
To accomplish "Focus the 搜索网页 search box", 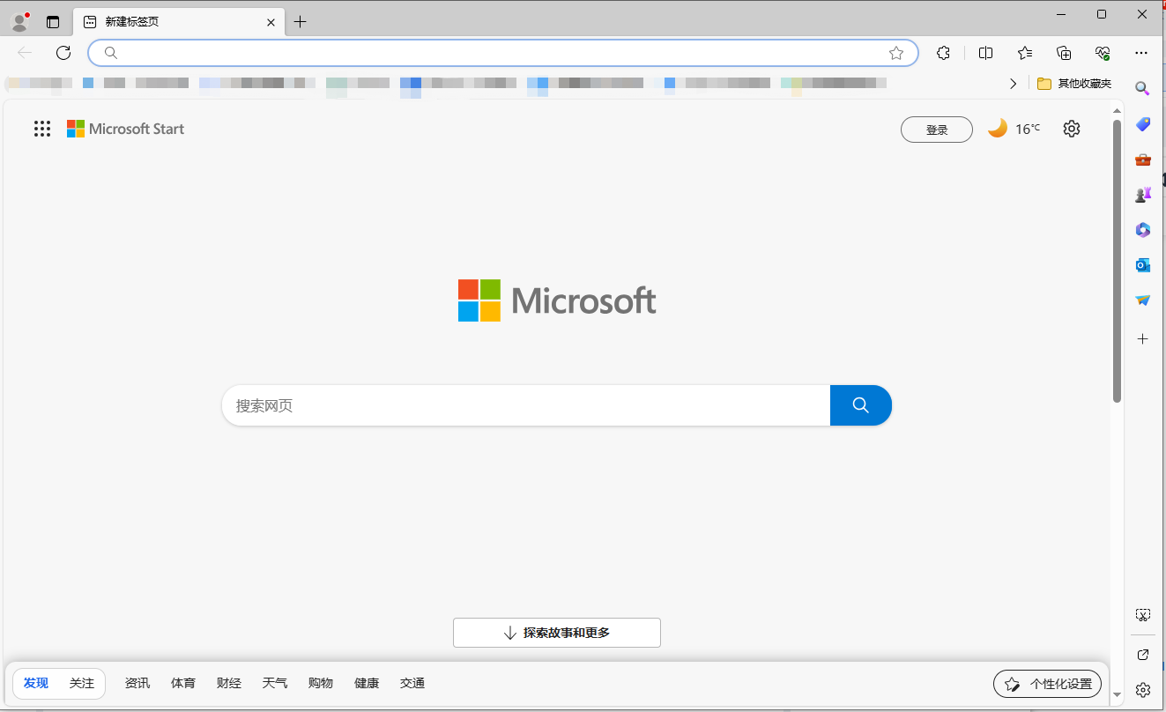I will tap(526, 405).
